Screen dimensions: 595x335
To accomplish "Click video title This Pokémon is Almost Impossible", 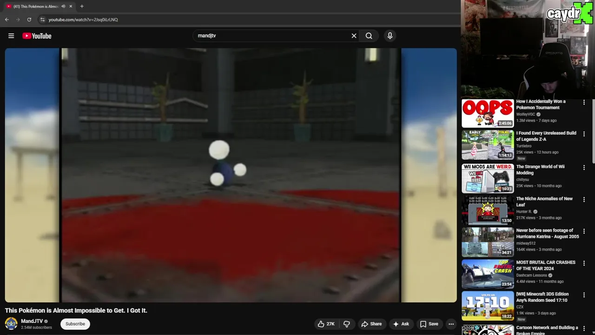I will (x=76, y=310).
